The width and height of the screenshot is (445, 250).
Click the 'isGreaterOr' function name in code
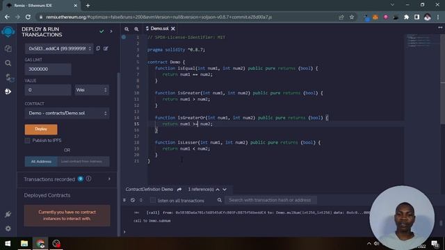coord(191,117)
